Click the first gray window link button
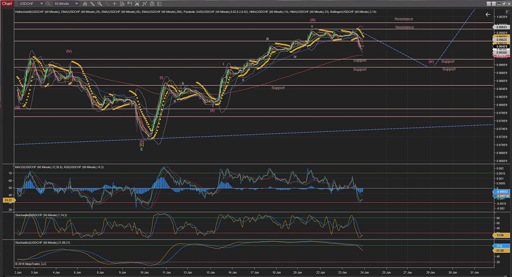 point(489,4)
